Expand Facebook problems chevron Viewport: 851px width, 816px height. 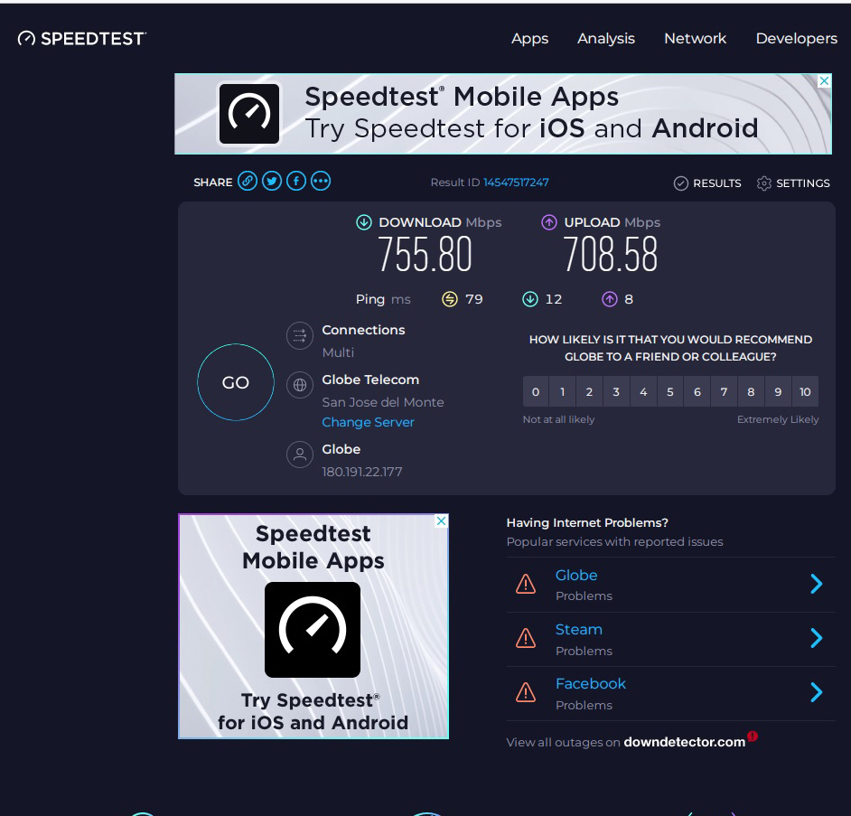click(817, 693)
